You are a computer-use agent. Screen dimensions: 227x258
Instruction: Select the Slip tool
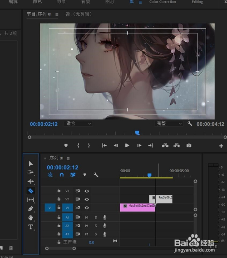click(x=31, y=200)
